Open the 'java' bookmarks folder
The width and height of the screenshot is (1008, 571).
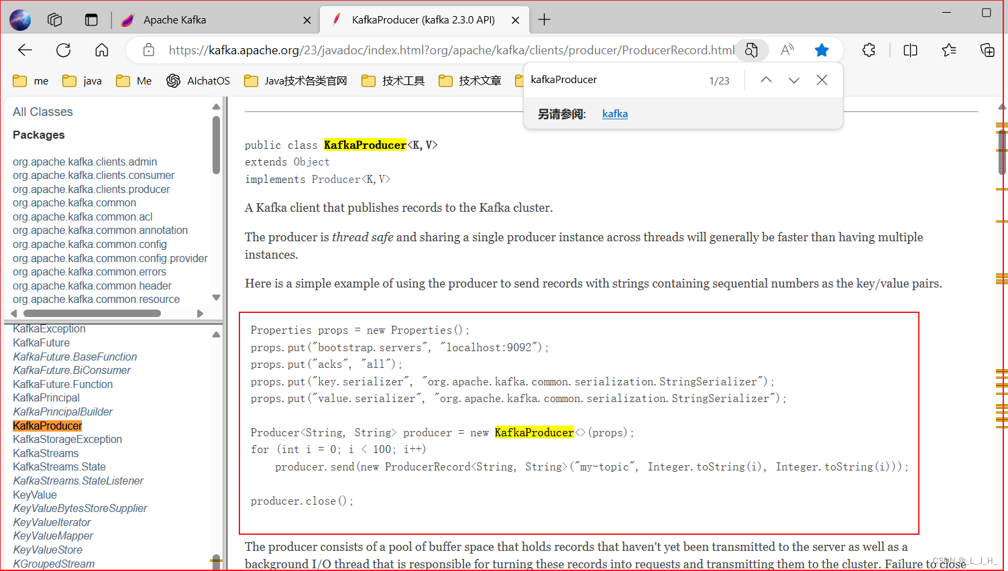82,81
